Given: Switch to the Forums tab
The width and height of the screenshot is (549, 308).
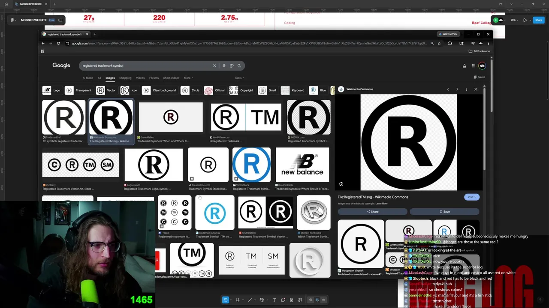Looking at the screenshot, I should 154,78.
